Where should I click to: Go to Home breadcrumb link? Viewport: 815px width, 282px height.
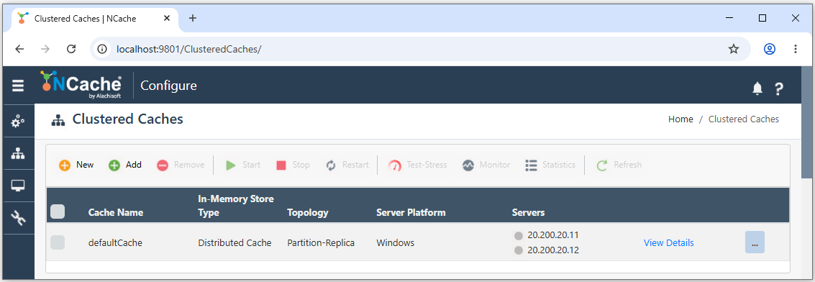coord(680,119)
